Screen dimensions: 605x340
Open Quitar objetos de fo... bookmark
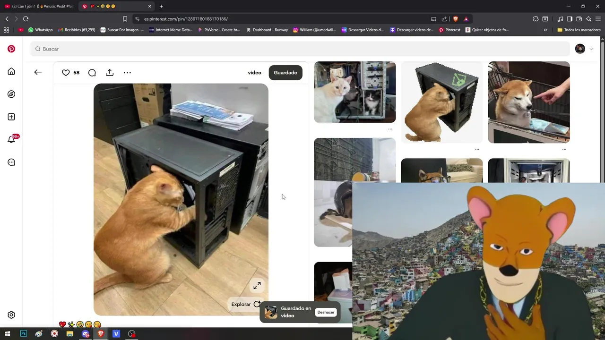tap(487, 30)
